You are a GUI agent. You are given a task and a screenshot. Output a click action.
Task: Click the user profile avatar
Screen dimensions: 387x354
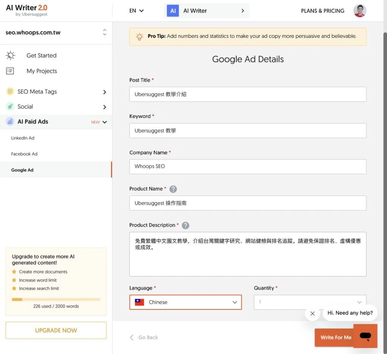360,11
